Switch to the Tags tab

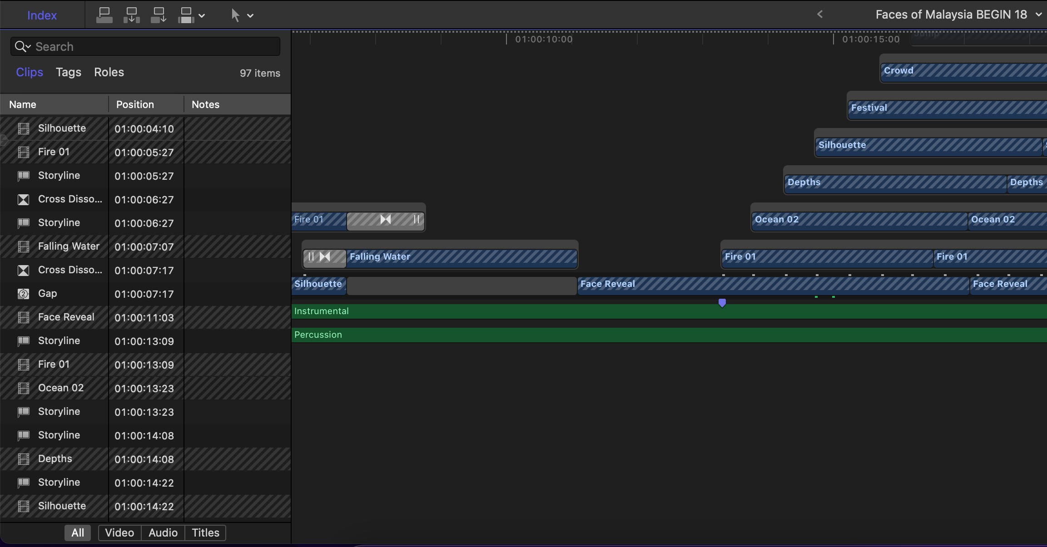click(x=69, y=72)
